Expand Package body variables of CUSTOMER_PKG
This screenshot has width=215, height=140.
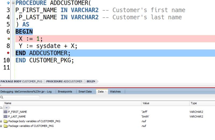[1, 121]
